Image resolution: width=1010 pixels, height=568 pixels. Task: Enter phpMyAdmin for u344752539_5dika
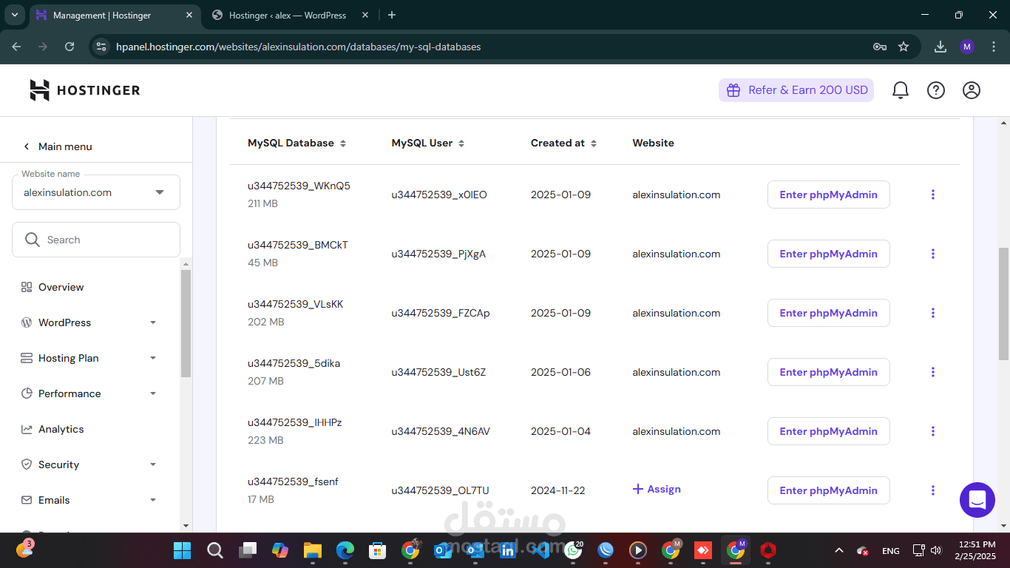[x=828, y=372]
